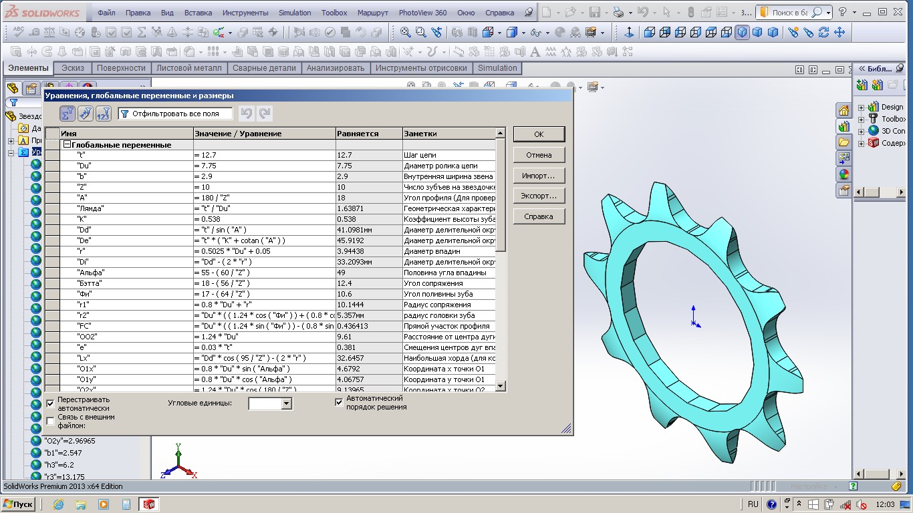Select the Normal To view icon
The width and height of the screenshot is (913, 513).
[629, 32]
